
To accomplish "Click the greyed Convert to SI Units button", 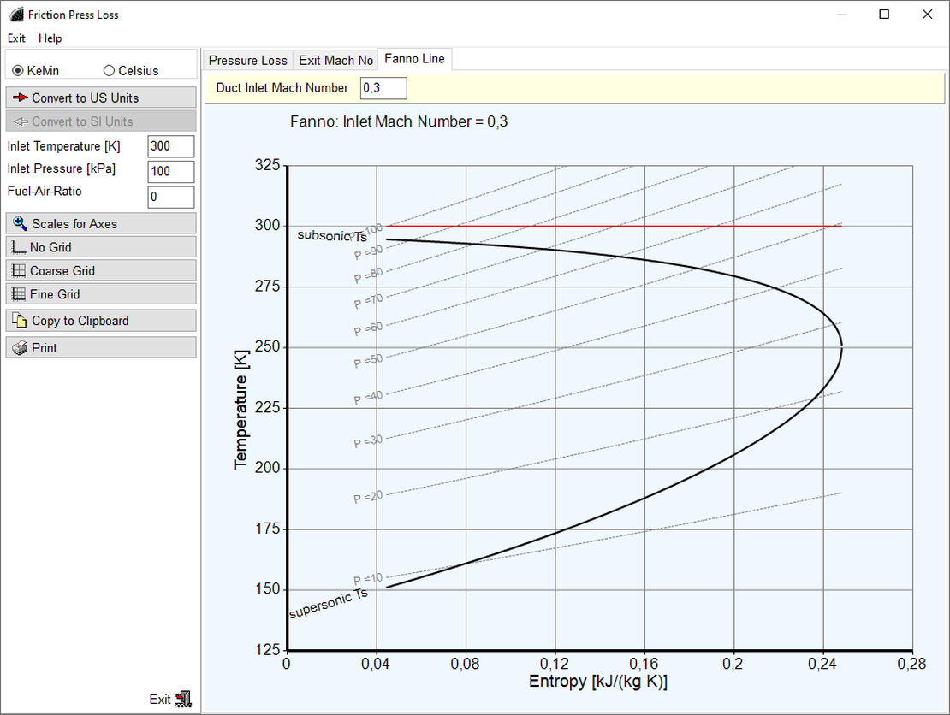I will tap(101, 121).
